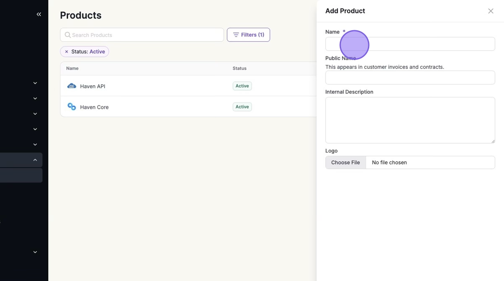504x281 pixels.
Task: Open the Haven Core product row
Action: point(94,107)
